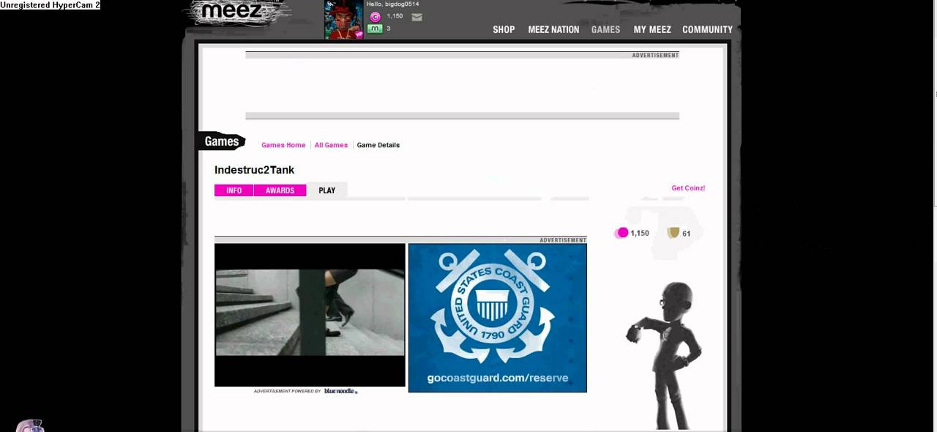937x432 pixels.
Task: Open the mail envelope icon
Action: coord(417,18)
